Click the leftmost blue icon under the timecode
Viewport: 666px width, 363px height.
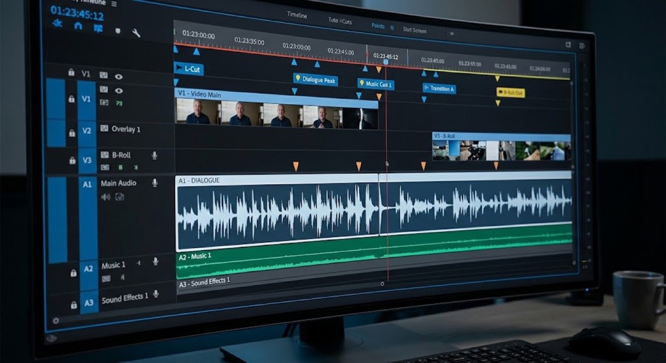[57, 24]
